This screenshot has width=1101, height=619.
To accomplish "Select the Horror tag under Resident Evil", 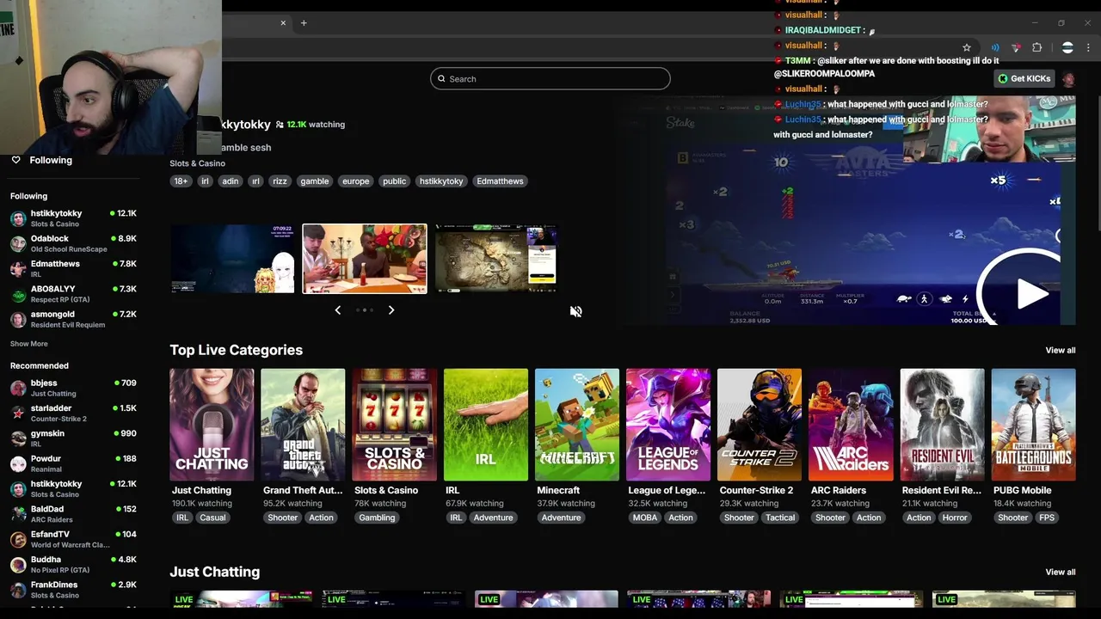I will coord(955,518).
